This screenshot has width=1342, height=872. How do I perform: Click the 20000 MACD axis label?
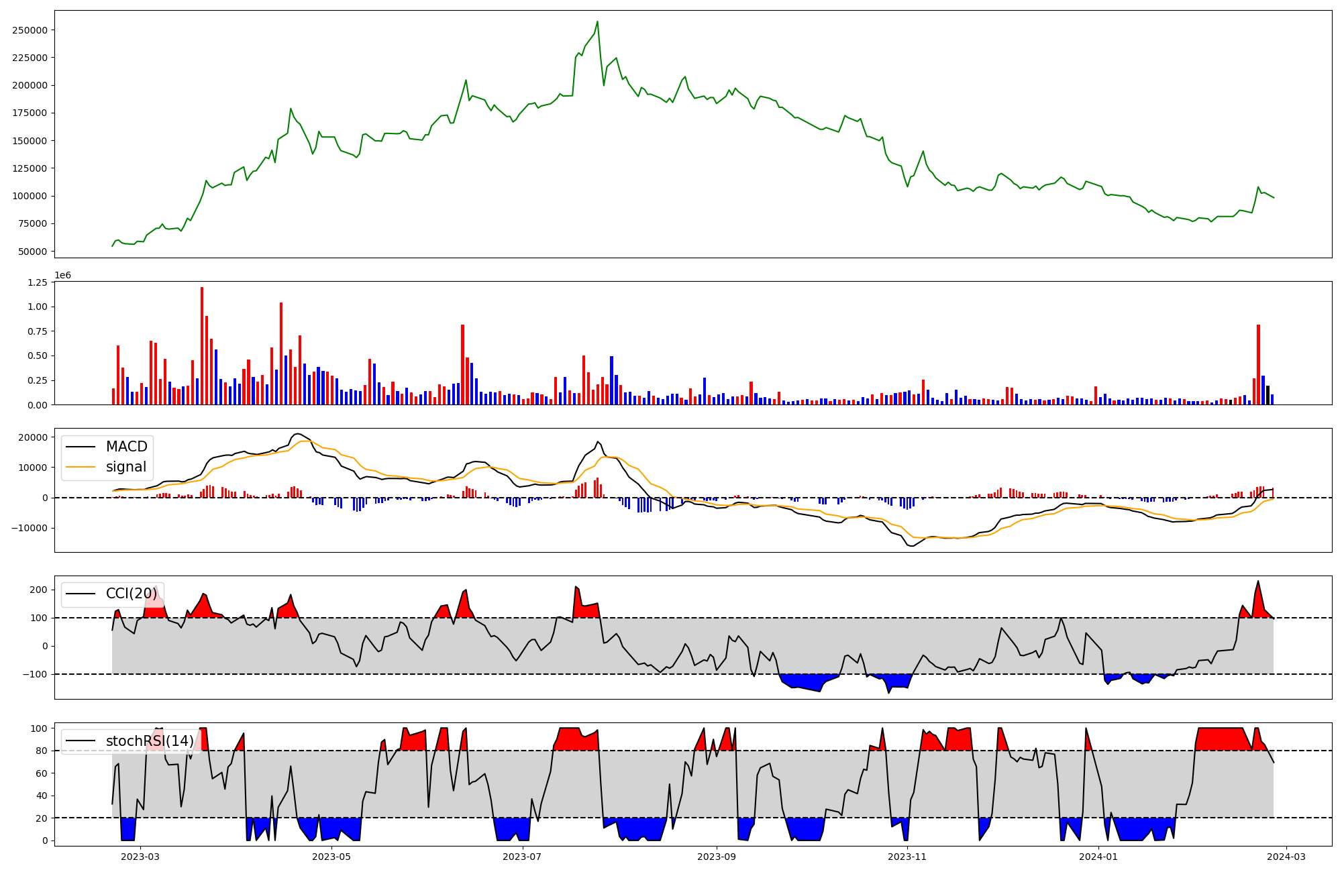tap(32, 437)
